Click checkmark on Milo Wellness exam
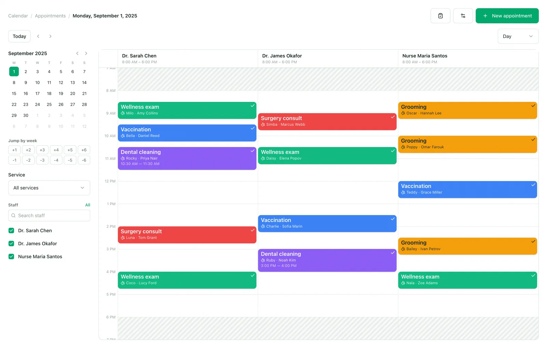 252,106
